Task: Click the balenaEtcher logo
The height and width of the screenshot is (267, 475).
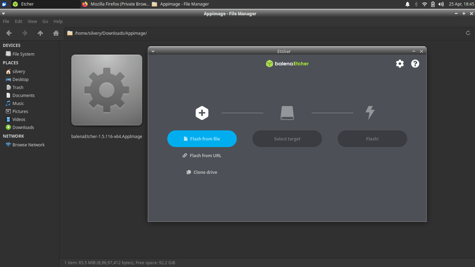Action: [287, 64]
